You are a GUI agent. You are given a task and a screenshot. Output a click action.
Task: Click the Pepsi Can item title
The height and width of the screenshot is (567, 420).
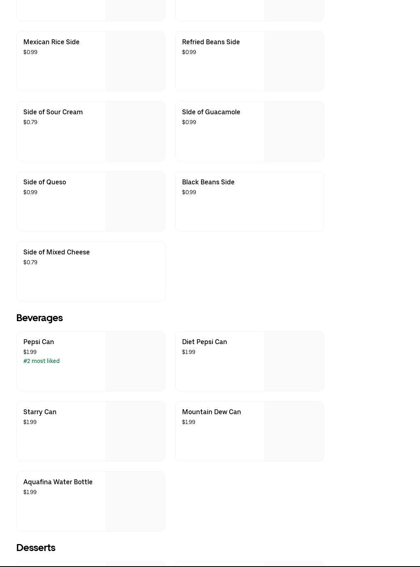click(x=39, y=342)
